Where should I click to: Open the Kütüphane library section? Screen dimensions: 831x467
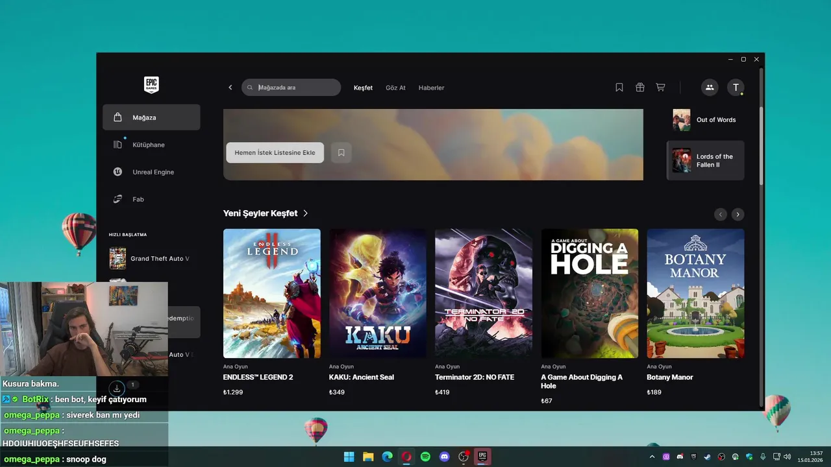(x=151, y=145)
